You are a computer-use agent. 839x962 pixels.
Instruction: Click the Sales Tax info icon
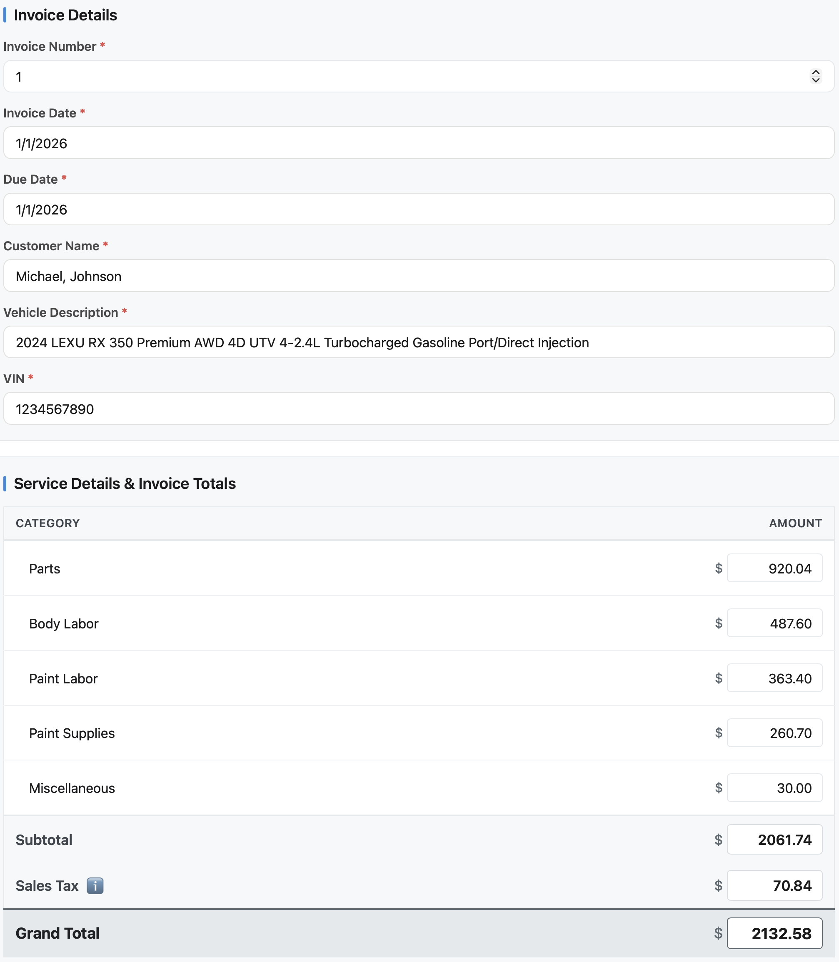(x=95, y=885)
